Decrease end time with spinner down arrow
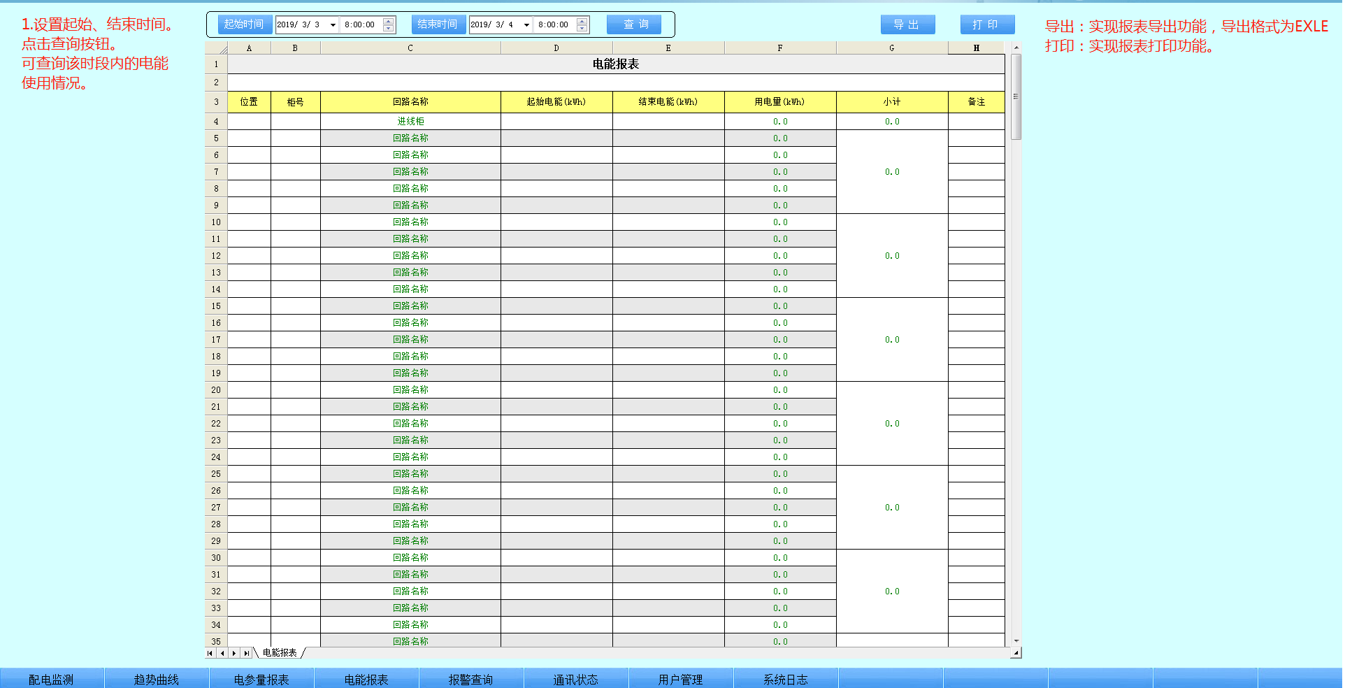 pos(582,29)
